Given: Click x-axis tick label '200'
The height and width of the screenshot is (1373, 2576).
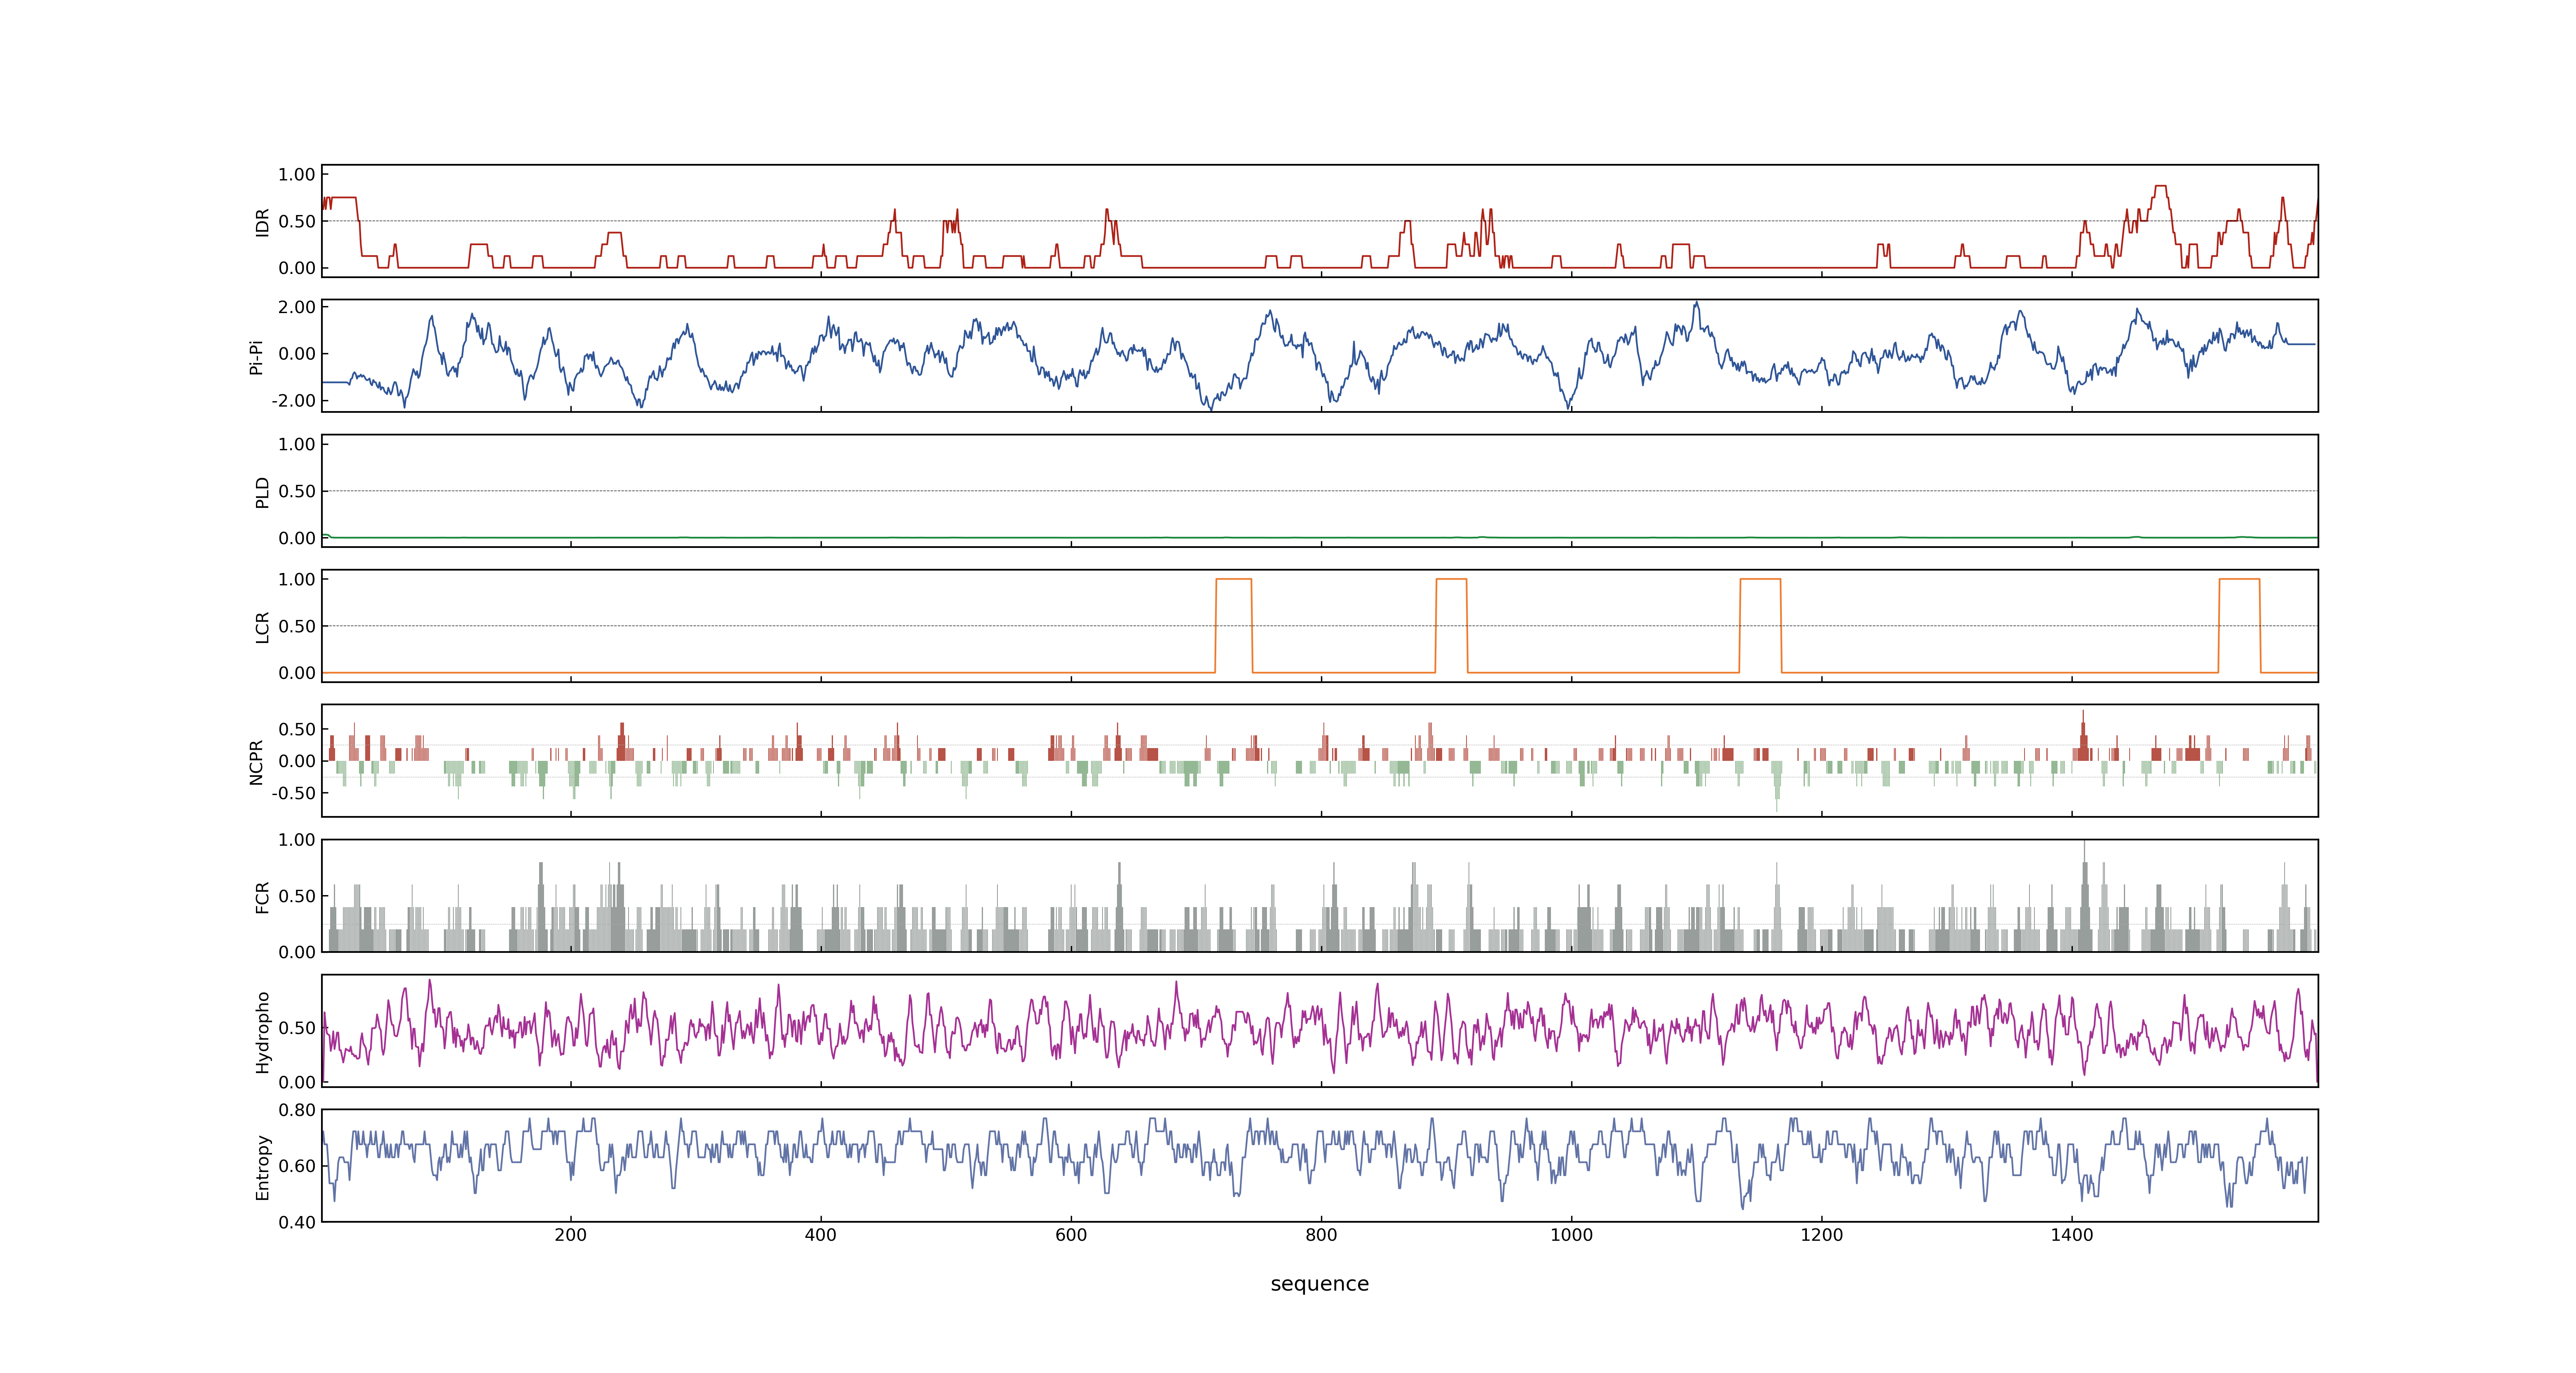Looking at the screenshot, I should tap(571, 1235).
